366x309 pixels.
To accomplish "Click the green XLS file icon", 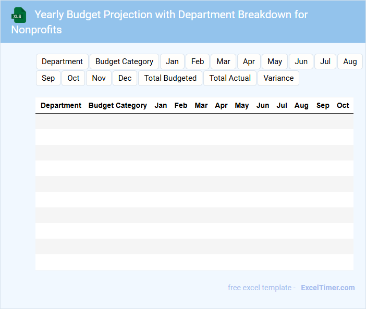I will [x=19, y=15].
